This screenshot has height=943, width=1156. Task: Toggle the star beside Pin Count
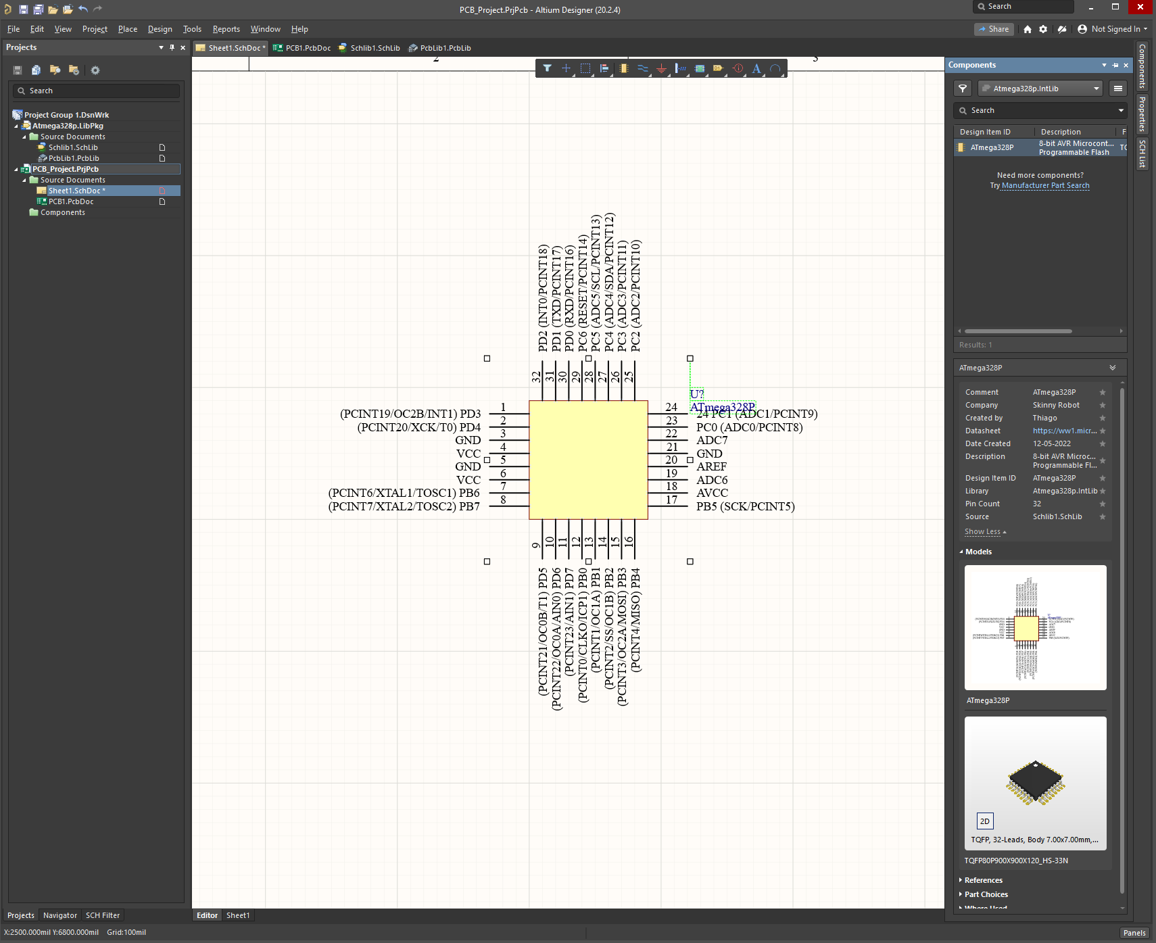pyautogui.click(x=1103, y=504)
